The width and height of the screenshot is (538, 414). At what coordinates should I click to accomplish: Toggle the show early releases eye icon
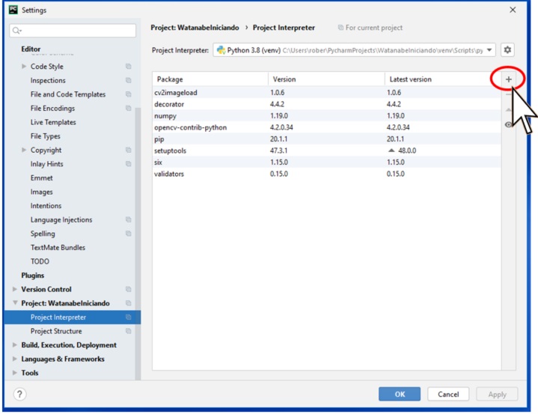(509, 124)
